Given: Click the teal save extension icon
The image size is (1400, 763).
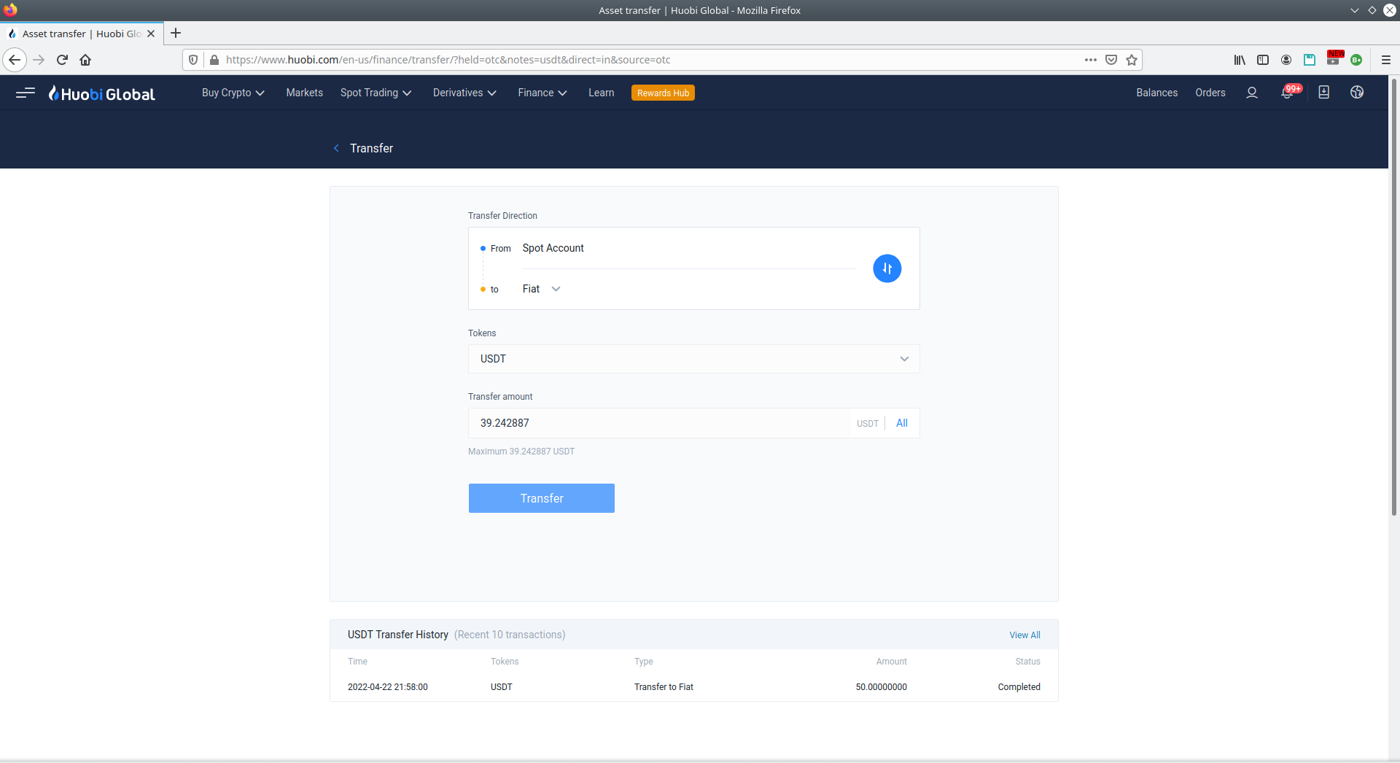Looking at the screenshot, I should [x=1310, y=60].
